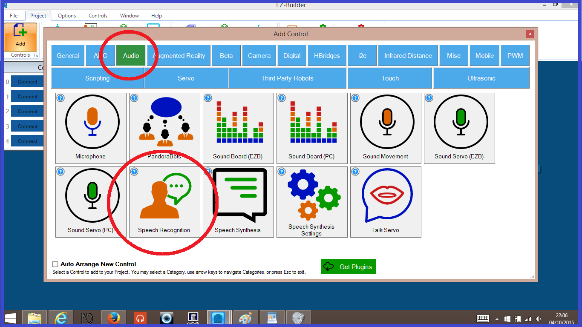Open the Windows Start menu

coord(11,318)
